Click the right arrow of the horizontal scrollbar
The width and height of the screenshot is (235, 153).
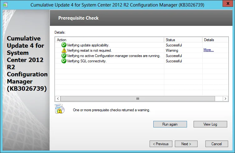pyautogui.click(x=225, y=98)
